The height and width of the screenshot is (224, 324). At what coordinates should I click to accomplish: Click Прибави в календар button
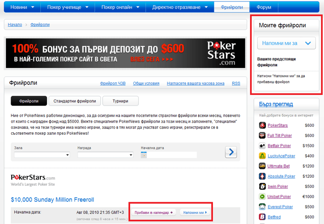point(154,212)
